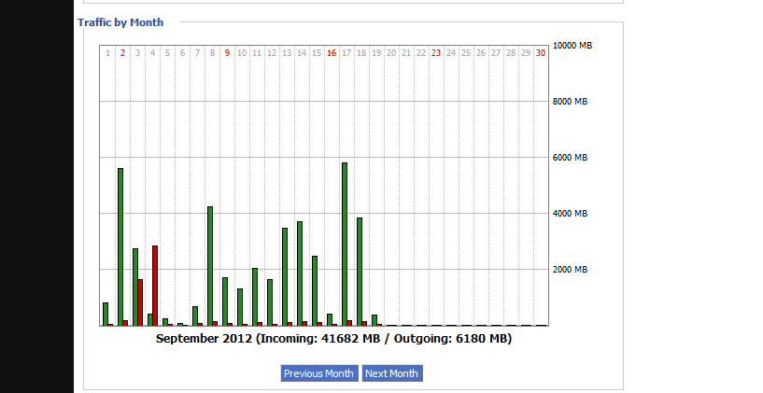Click the green incoming bar for day 13
Screen dimensions: 763x393
285,276
